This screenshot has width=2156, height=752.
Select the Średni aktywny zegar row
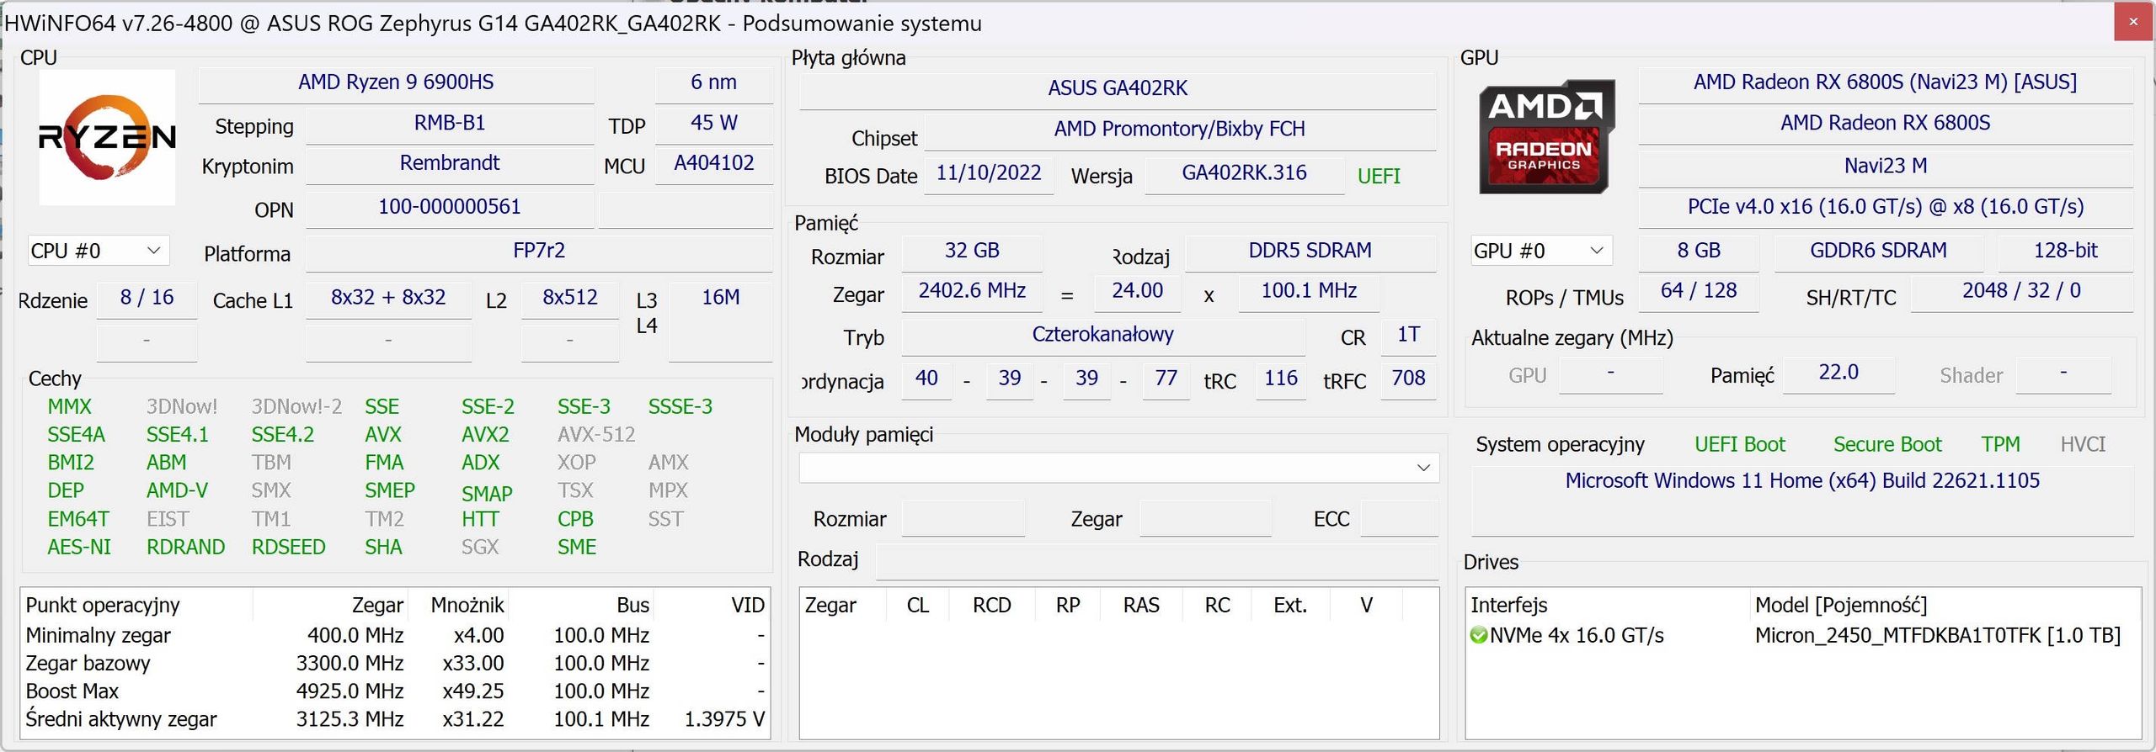(395, 720)
